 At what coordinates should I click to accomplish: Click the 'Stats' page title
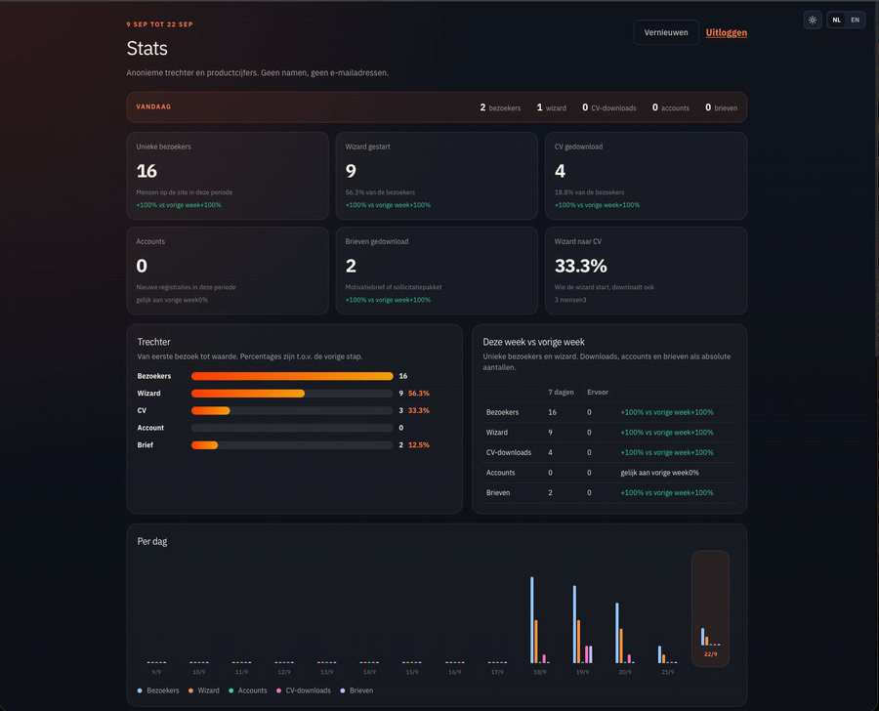(146, 48)
